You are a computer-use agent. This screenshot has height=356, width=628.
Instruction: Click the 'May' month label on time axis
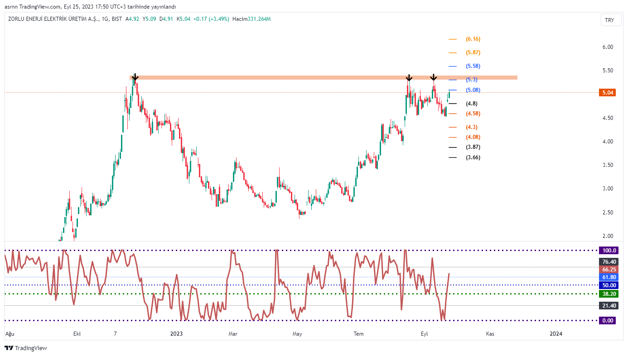click(x=297, y=334)
